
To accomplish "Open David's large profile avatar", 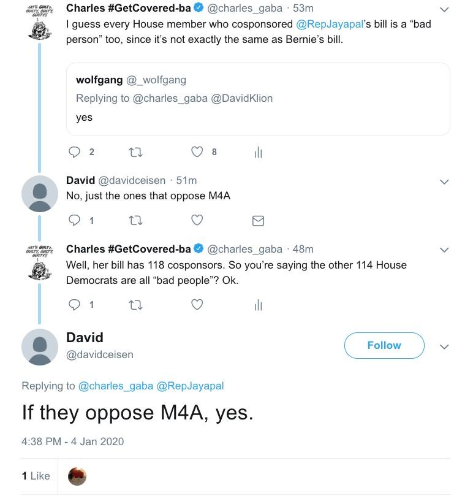I will point(40,346).
